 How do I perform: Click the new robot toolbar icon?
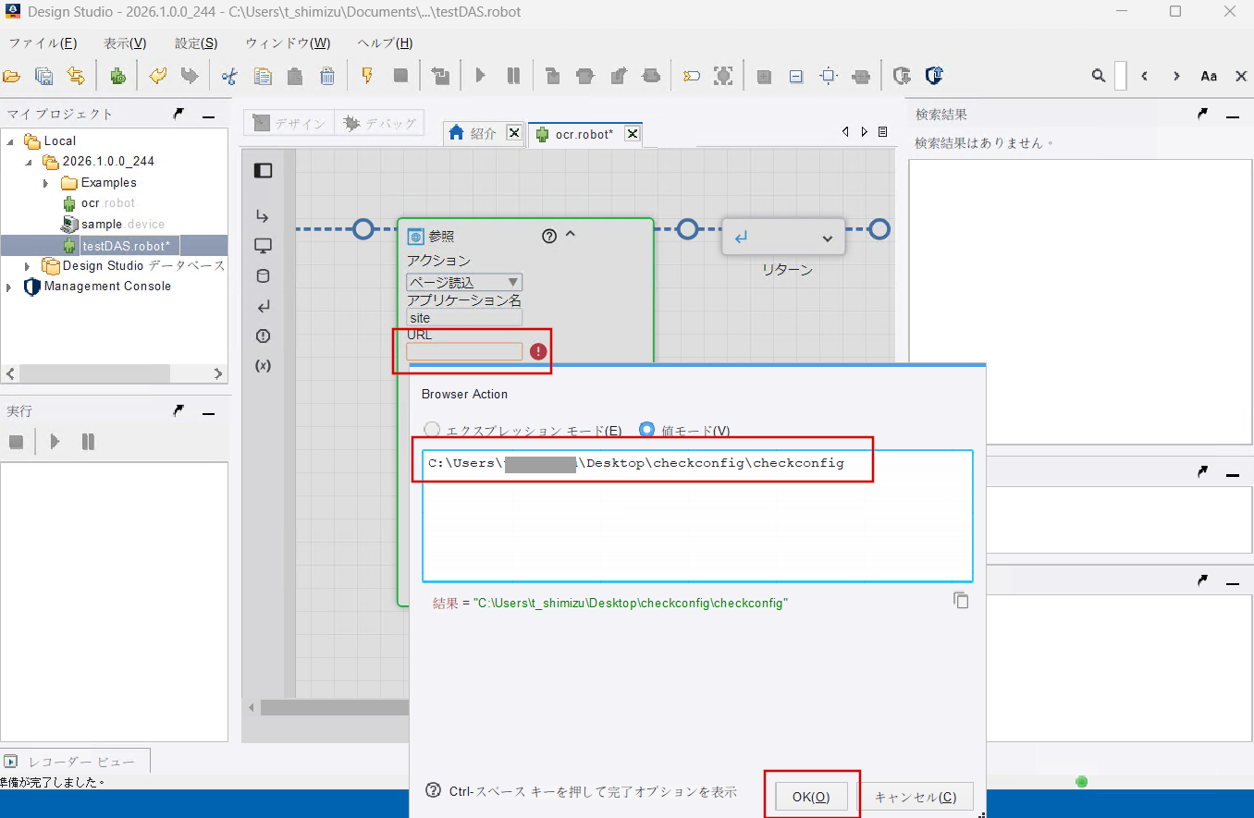point(117,76)
